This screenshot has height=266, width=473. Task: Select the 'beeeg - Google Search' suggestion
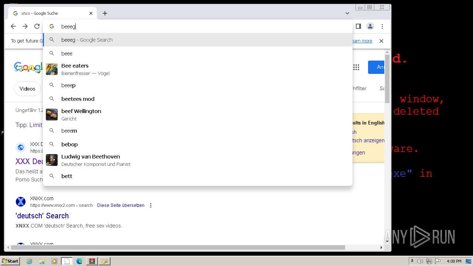pyautogui.click(x=198, y=40)
